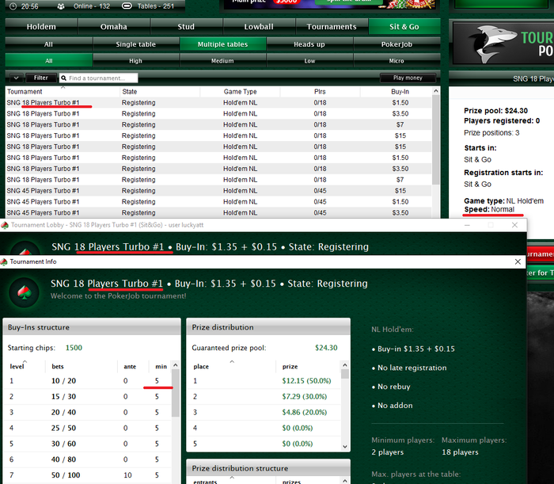Select the All stakes filter
Viewport: 554px width, 484px height.
[x=49, y=60]
